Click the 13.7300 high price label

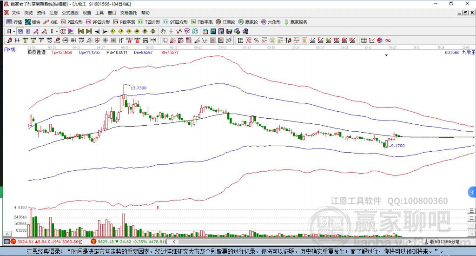click(x=139, y=88)
